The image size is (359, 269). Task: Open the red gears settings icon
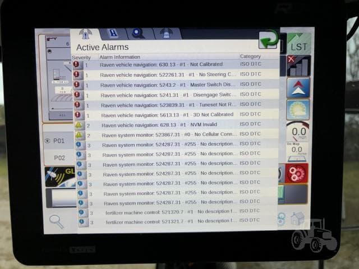click(297, 173)
